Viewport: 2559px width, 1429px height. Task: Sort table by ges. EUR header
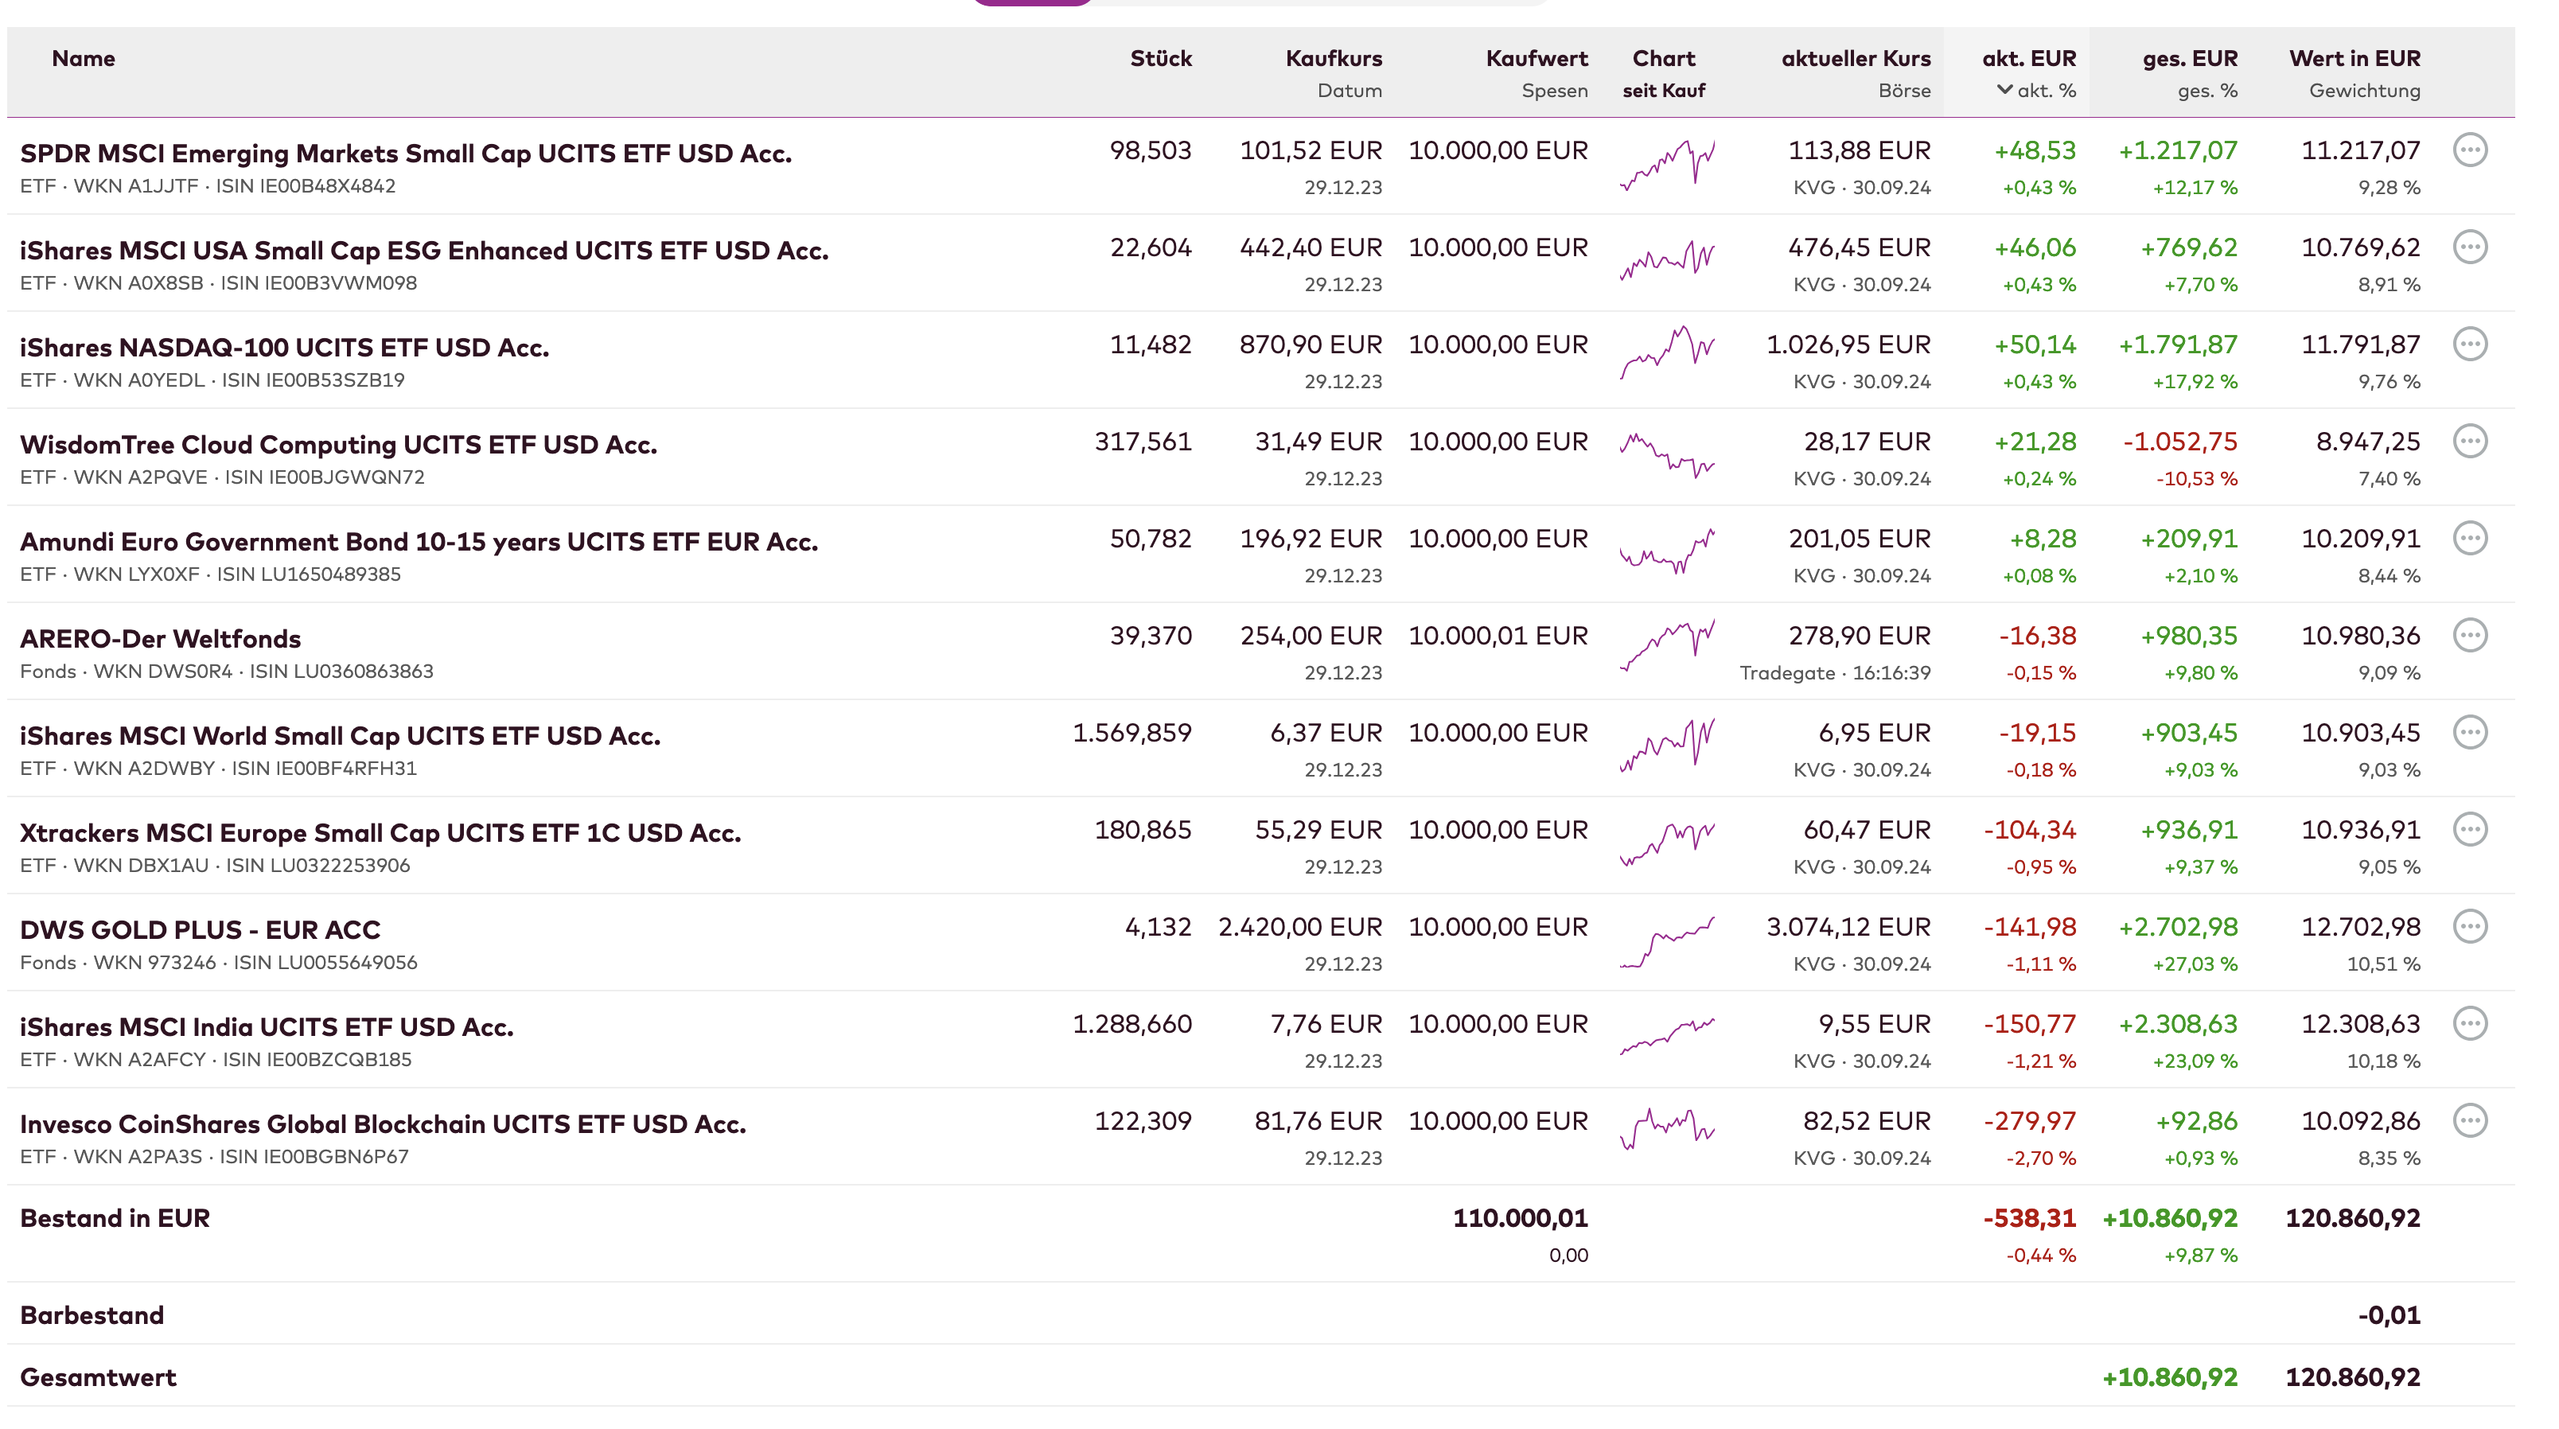(2190, 59)
